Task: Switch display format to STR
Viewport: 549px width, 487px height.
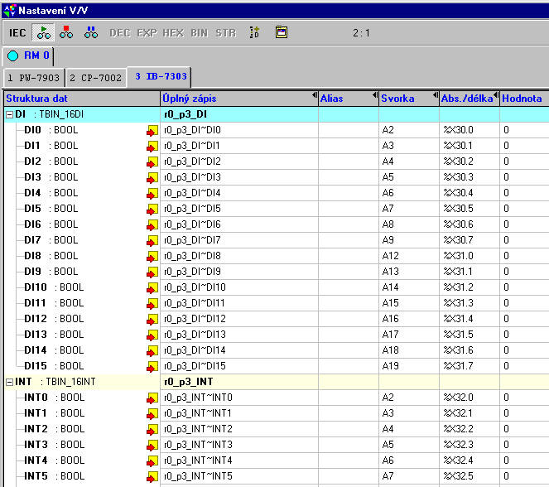Action: (226, 33)
